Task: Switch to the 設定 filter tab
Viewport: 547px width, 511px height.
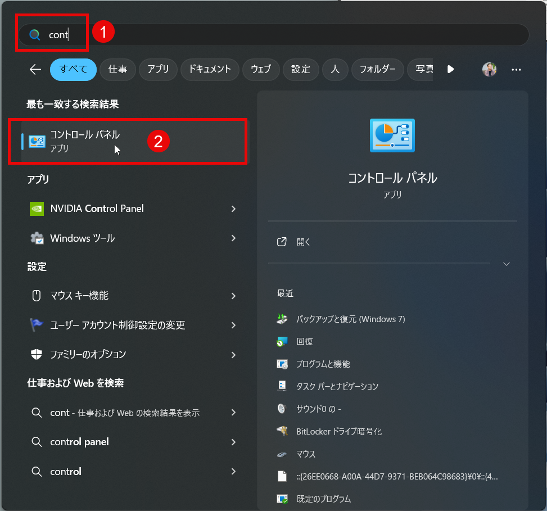Action: pyautogui.click(x=301, y=69)
